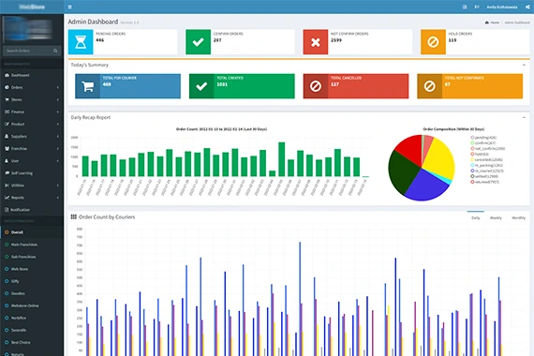Click the Suppliers person icon in sidebar
The width and height of the screenshot is (534, 356).
pyautogui.click(x=7, y=136)
